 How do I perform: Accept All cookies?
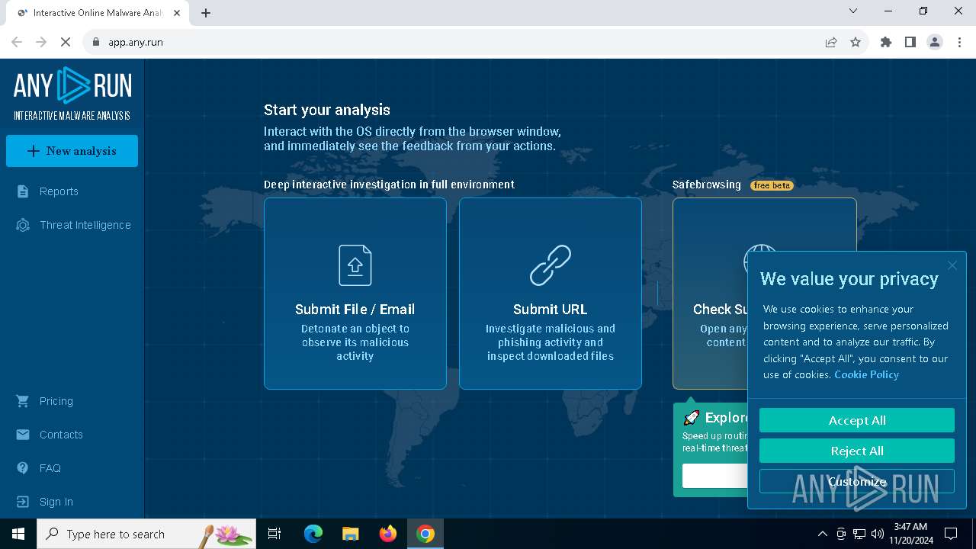[x=857, y=420]
